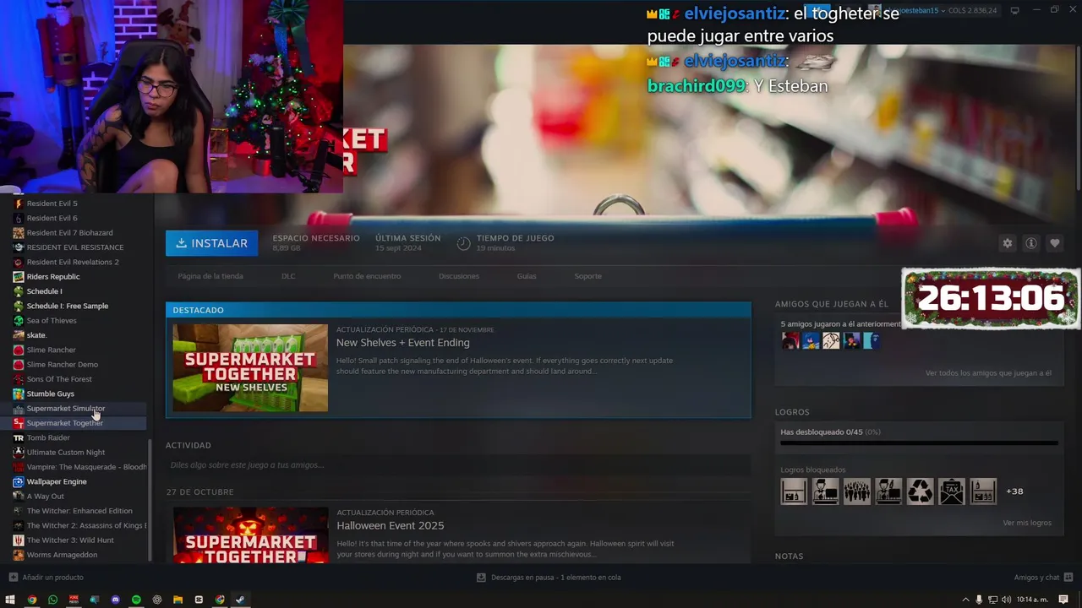The width and height of the screenshot is (1082, 608).
Task: Switch to Punto de encuentro tab
Action: coord(367,276)
